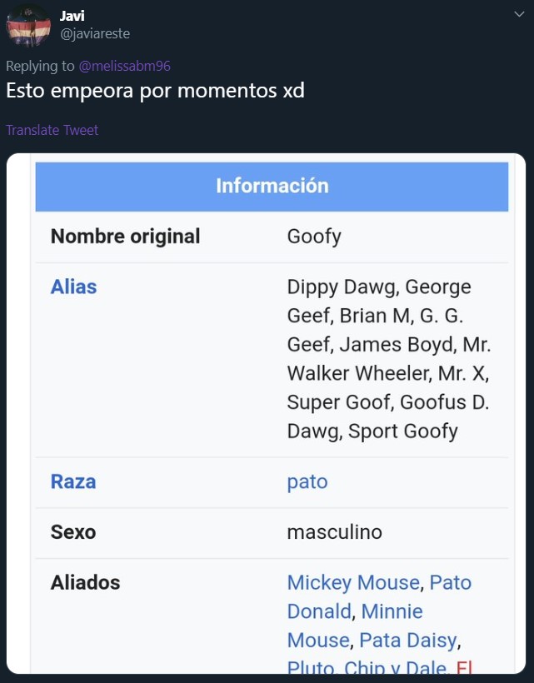The width and height of the screenshot is (534, 683).
Task: Click the Goofy original name value
Action: point(314,237)
